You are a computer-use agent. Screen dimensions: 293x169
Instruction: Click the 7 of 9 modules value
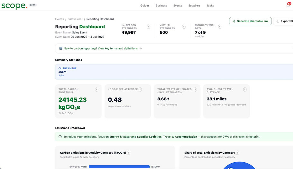tap(200, 32)
